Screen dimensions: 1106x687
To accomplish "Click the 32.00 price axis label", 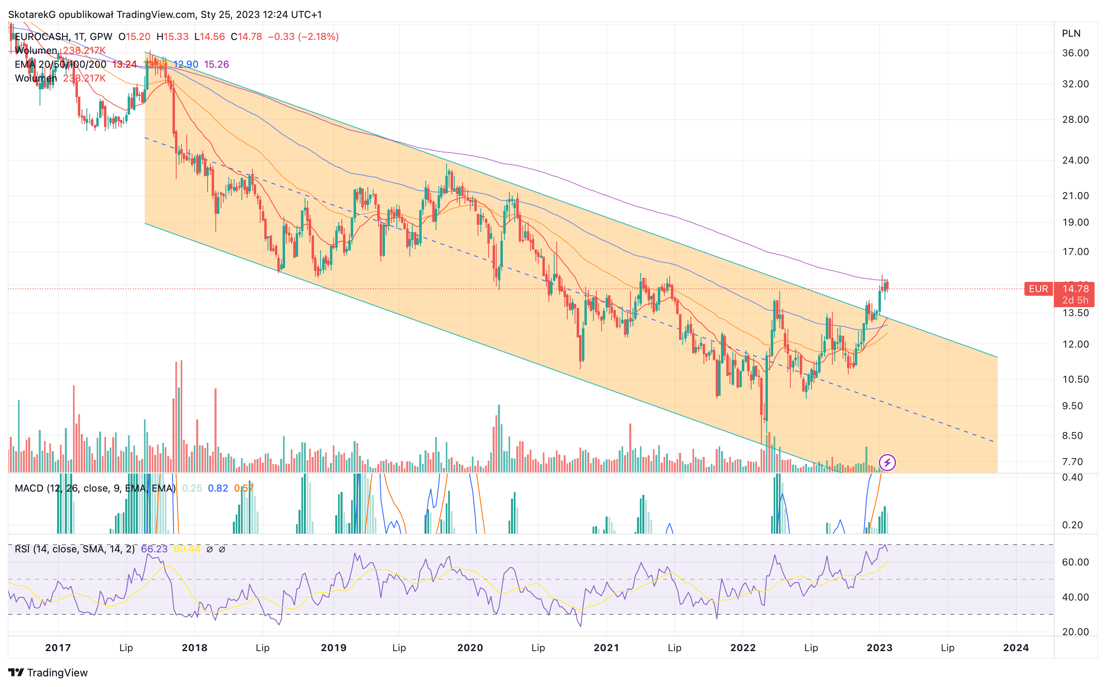I will 1075,84.
